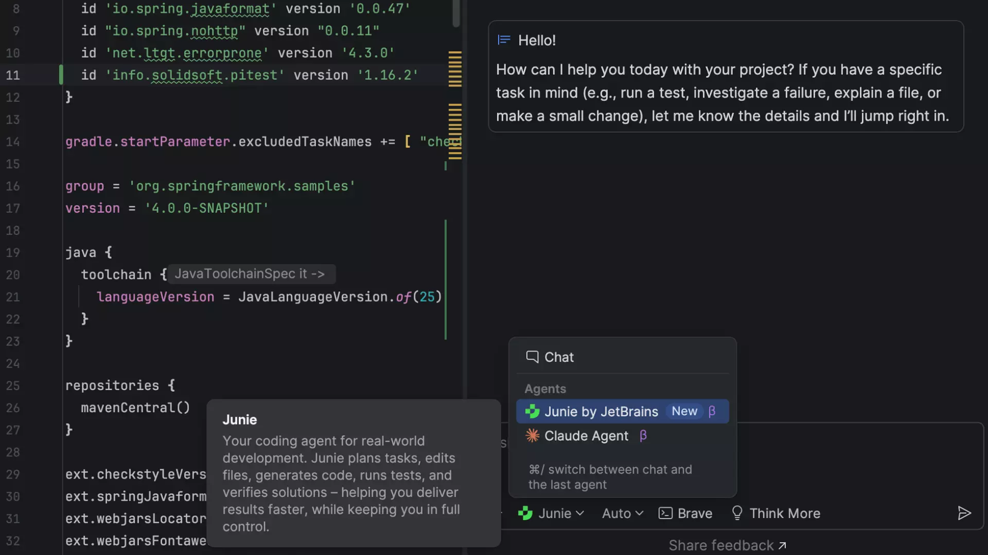Image resolution: width=988 pixels, height=555 pixels.
Task: Click the green icon beside Junie by JetBrains
Action: (532, 411)
